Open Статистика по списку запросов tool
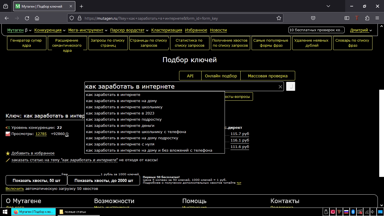384x216 pixels. [x=189, y=43]
